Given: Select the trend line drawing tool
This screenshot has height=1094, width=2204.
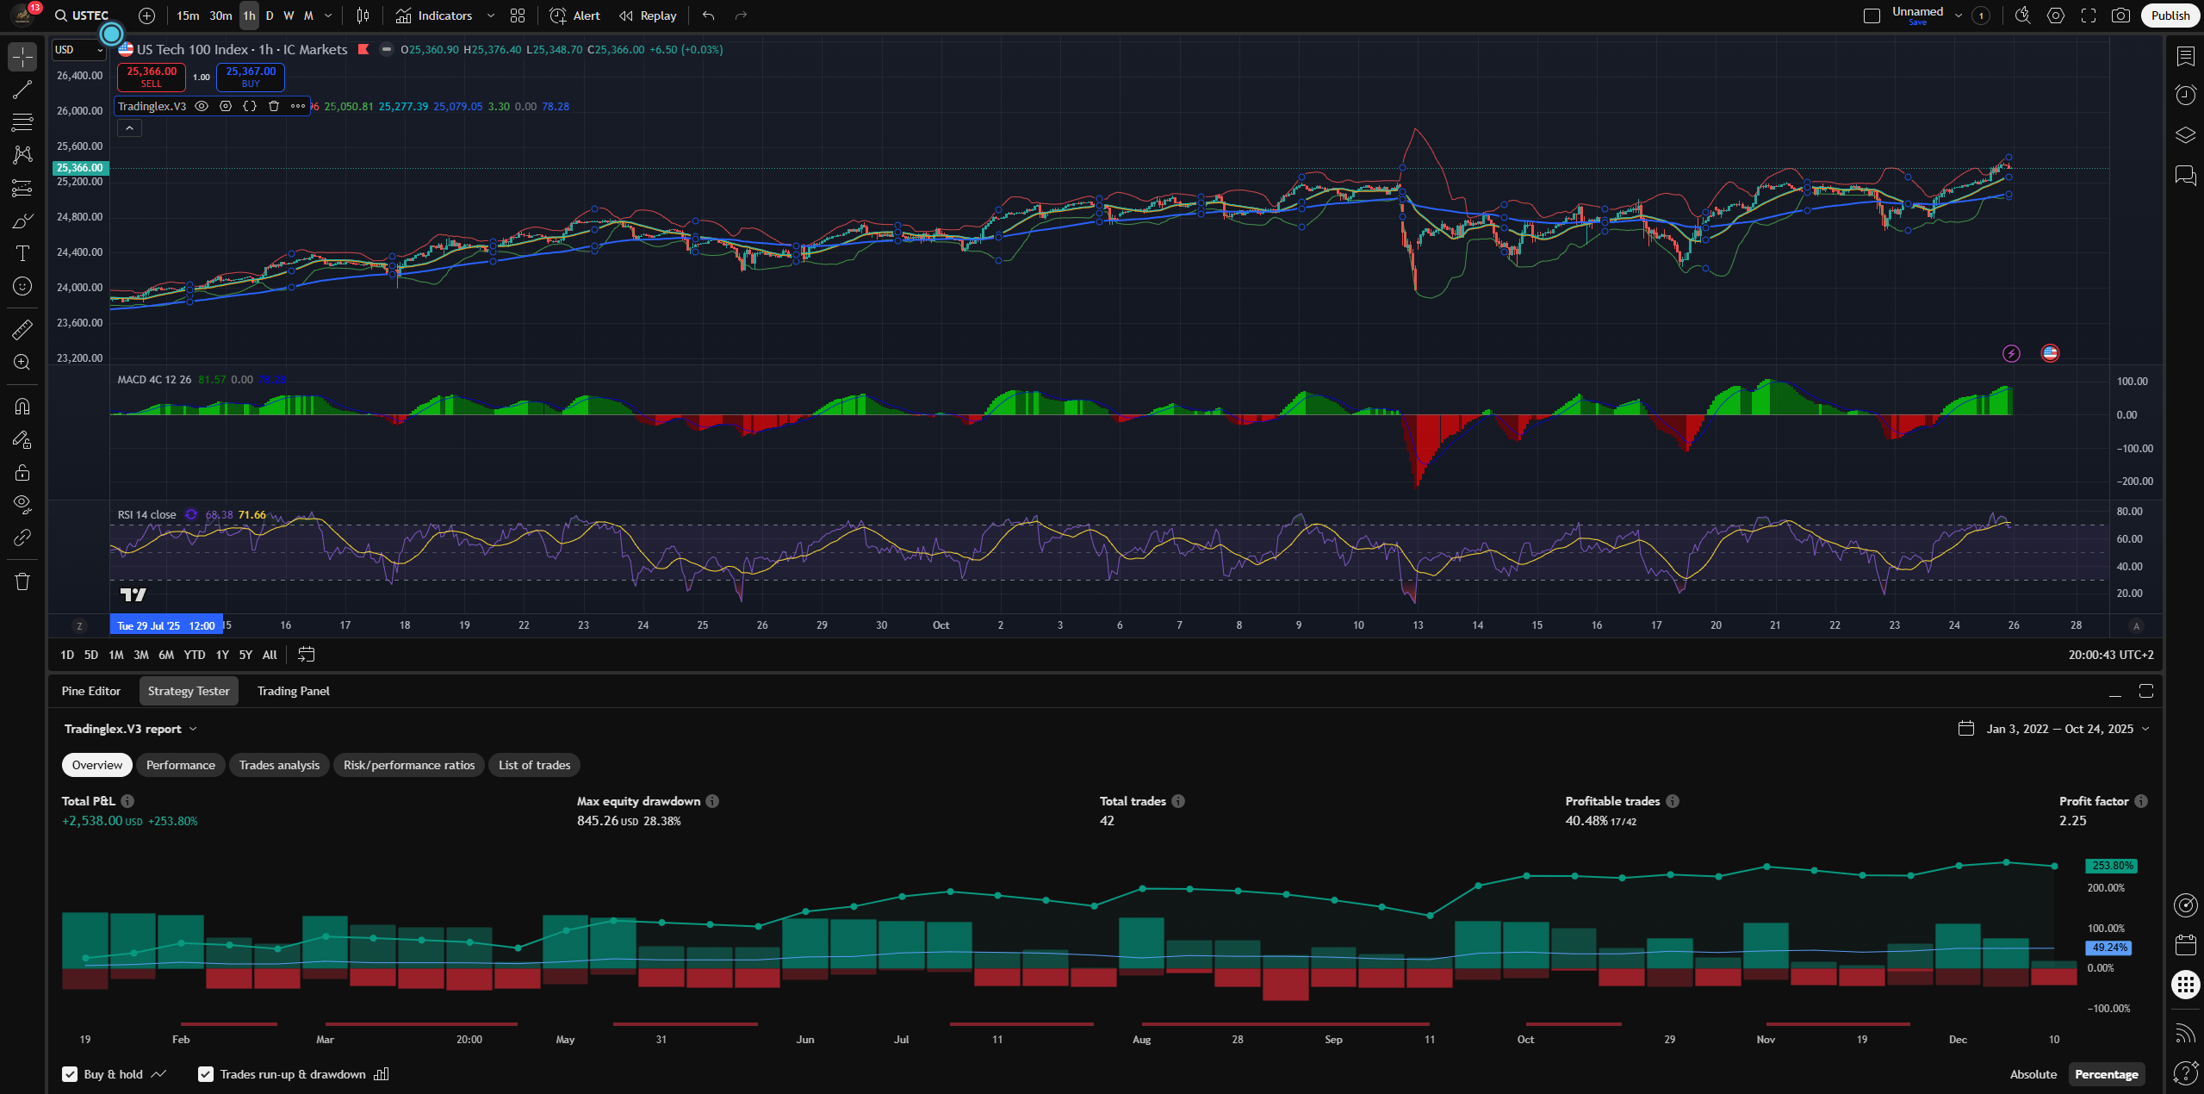Looking at the screenshot, I should [x=22, y=90].
